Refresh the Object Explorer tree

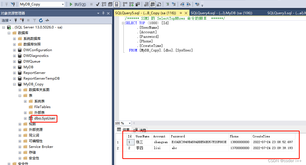41,20
